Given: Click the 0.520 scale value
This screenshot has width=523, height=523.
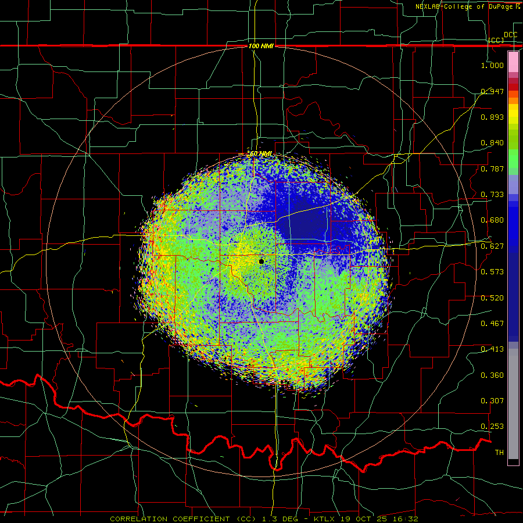Looking at the screenshot, I should tap(492, 298).
